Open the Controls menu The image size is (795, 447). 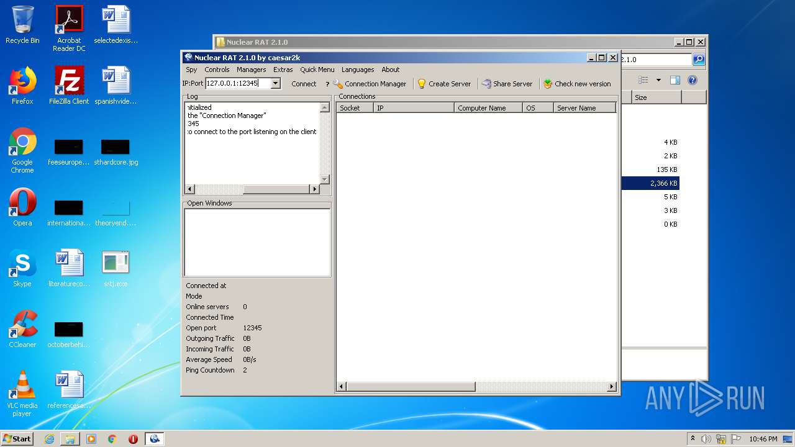[x=217, y=70]
